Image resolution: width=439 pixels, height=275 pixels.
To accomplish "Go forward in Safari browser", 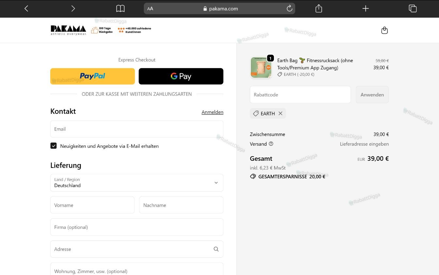I will coord(73,8).
